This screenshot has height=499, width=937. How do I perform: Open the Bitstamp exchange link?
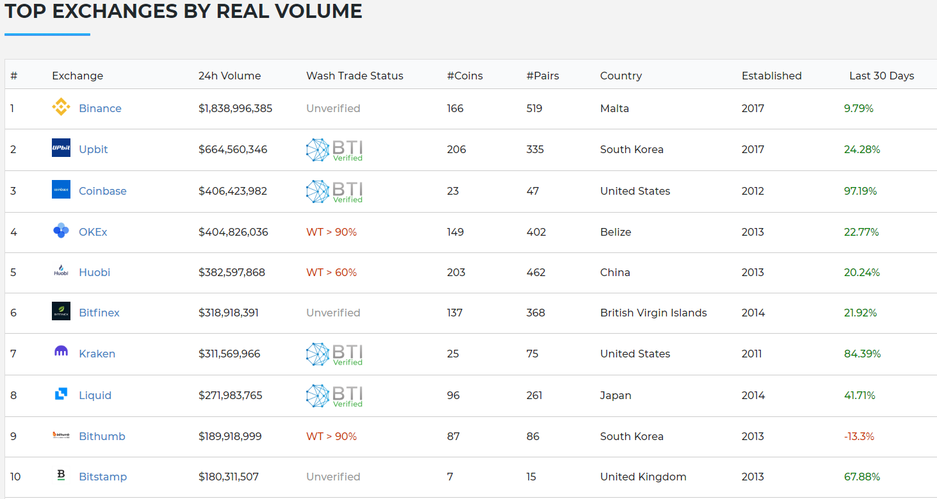(x=102, y=477)
